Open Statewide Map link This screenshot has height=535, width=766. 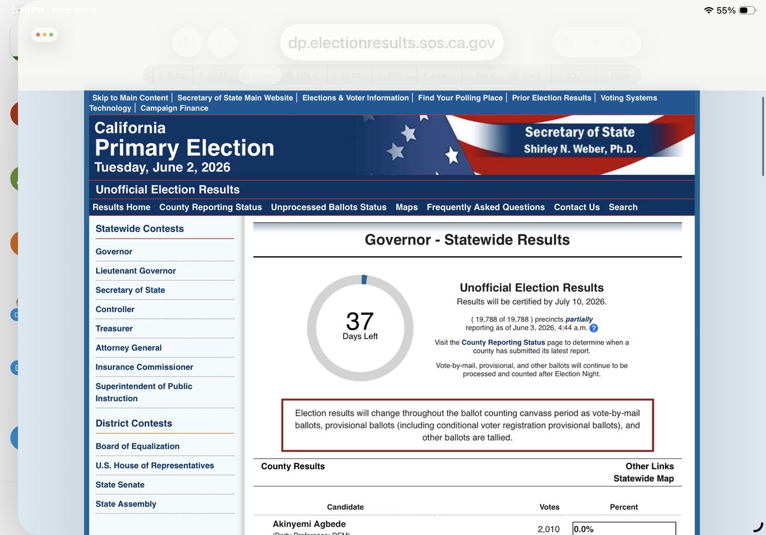(643, 478)
